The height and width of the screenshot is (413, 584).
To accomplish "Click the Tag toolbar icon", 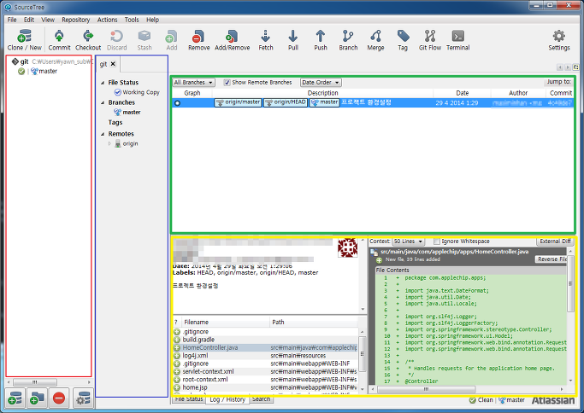I will coord(403,40).
